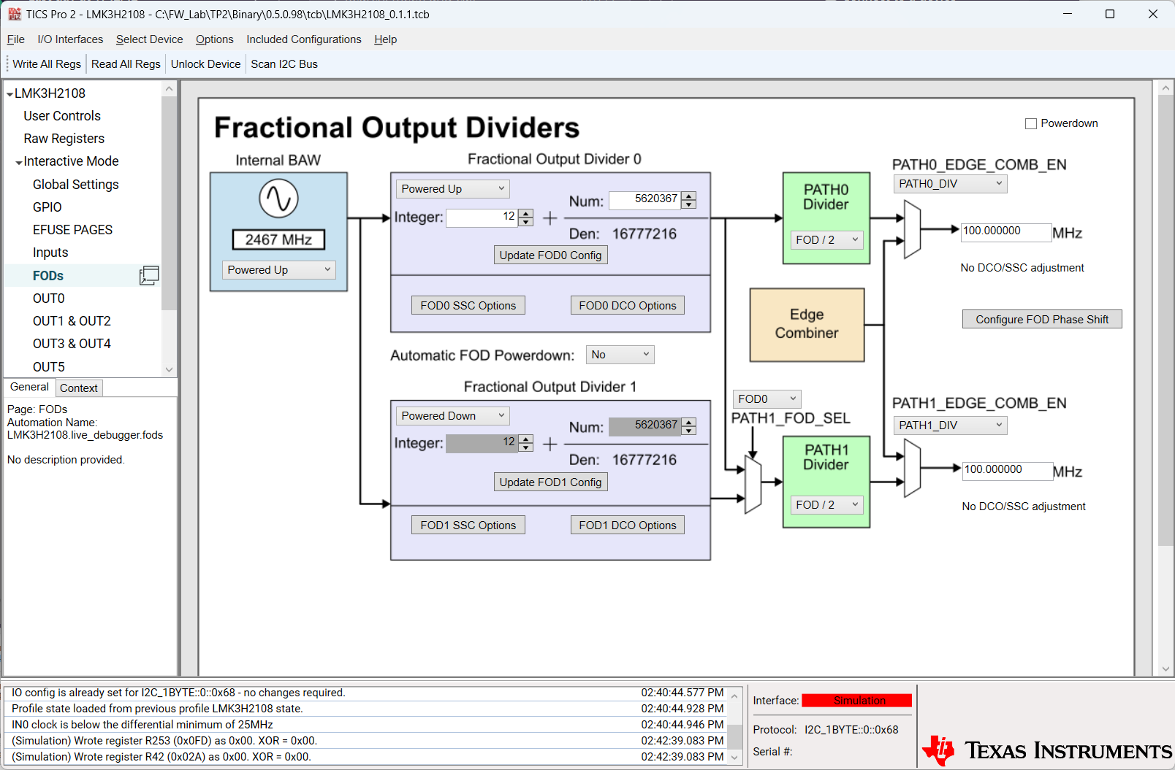The width and height of the screenshot is (1175, 770).
Task: Click the Edge Combiner block
Action: click(x=807, y=324)
